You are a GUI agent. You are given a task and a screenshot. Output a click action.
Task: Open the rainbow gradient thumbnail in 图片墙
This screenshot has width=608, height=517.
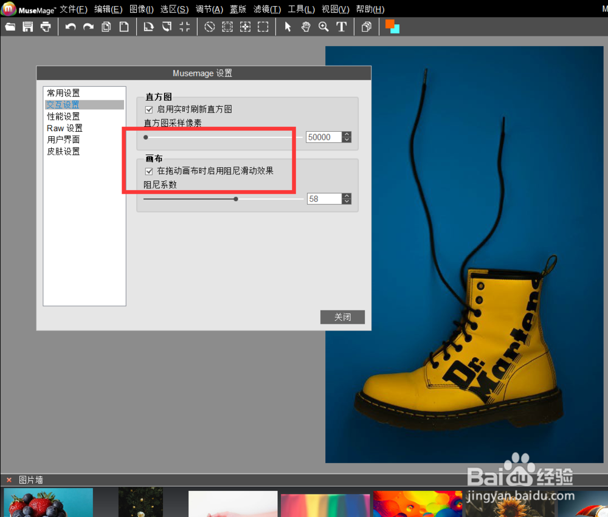(325, 505)
